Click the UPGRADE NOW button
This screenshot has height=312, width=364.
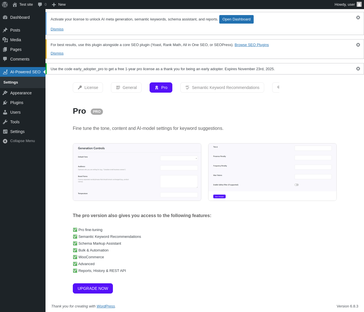pyautogui.click(x=93, y=288)
